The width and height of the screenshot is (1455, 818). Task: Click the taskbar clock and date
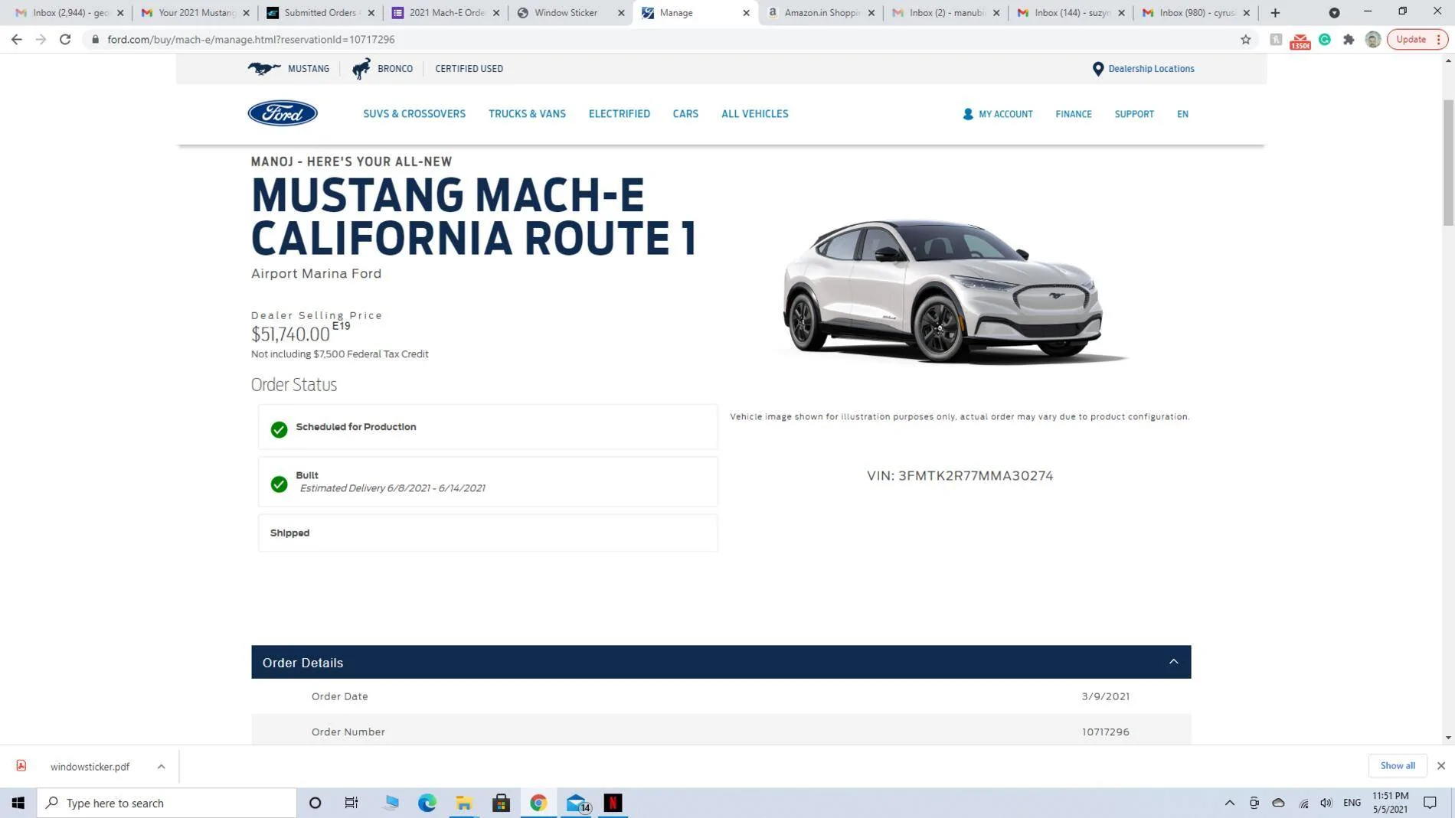point(1390,803)
